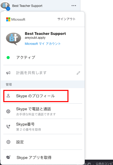Click the small Best Teacher avatar at top
The image size is (113, 165).
click(5, 6)
